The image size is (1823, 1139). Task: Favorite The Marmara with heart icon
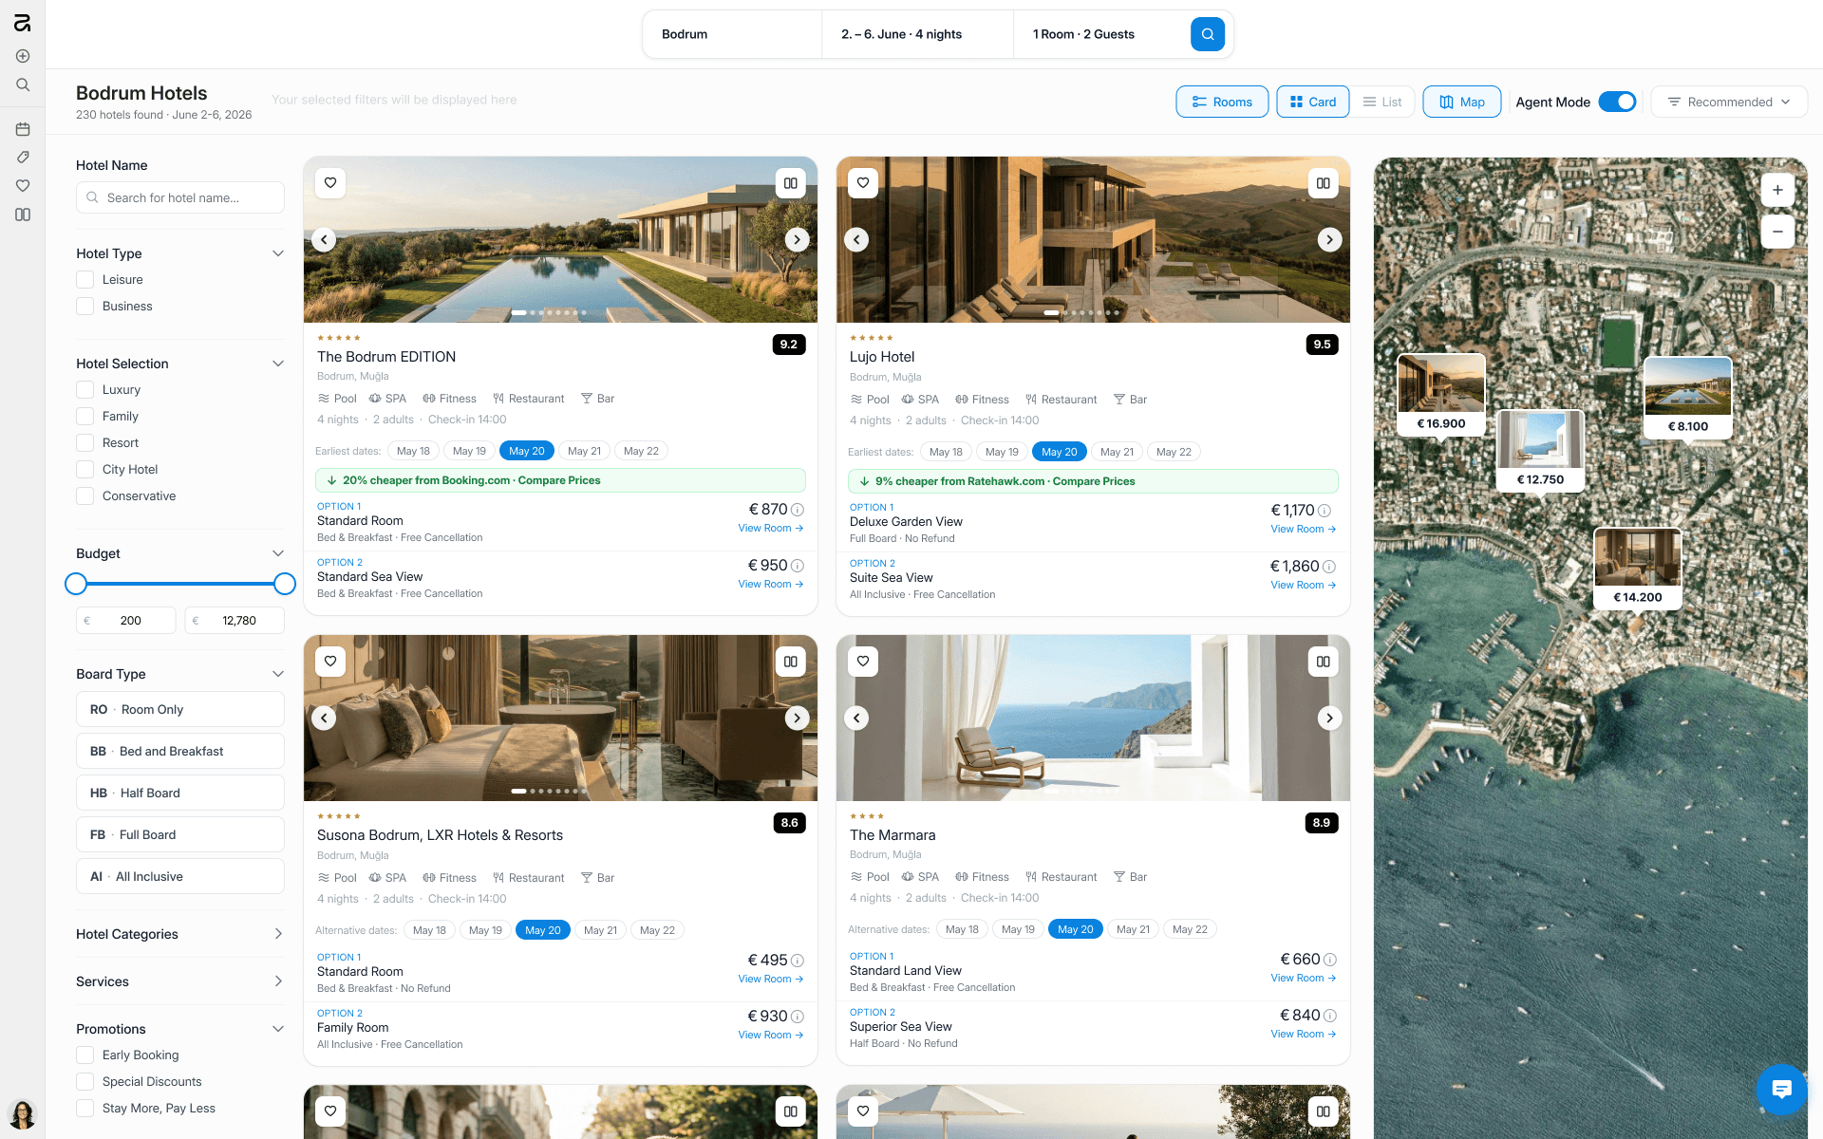[x=863, y=662]
